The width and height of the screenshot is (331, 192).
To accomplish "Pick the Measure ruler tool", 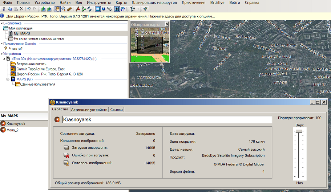I will coord(69,9).
